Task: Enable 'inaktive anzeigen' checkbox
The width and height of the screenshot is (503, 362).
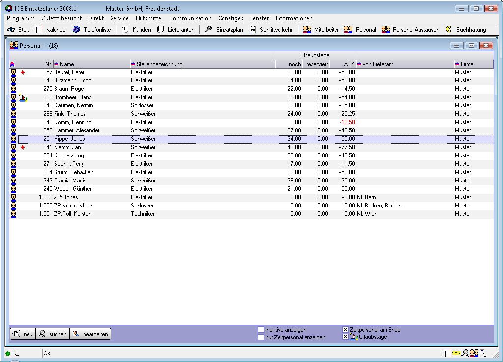Action: [x=261, y=330]
